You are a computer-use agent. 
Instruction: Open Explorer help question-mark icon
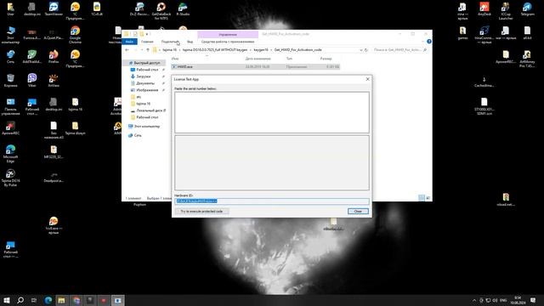click(x=429, y=42)
